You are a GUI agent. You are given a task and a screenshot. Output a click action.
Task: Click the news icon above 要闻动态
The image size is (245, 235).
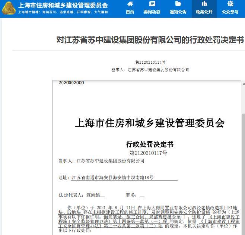pos(152,4)
